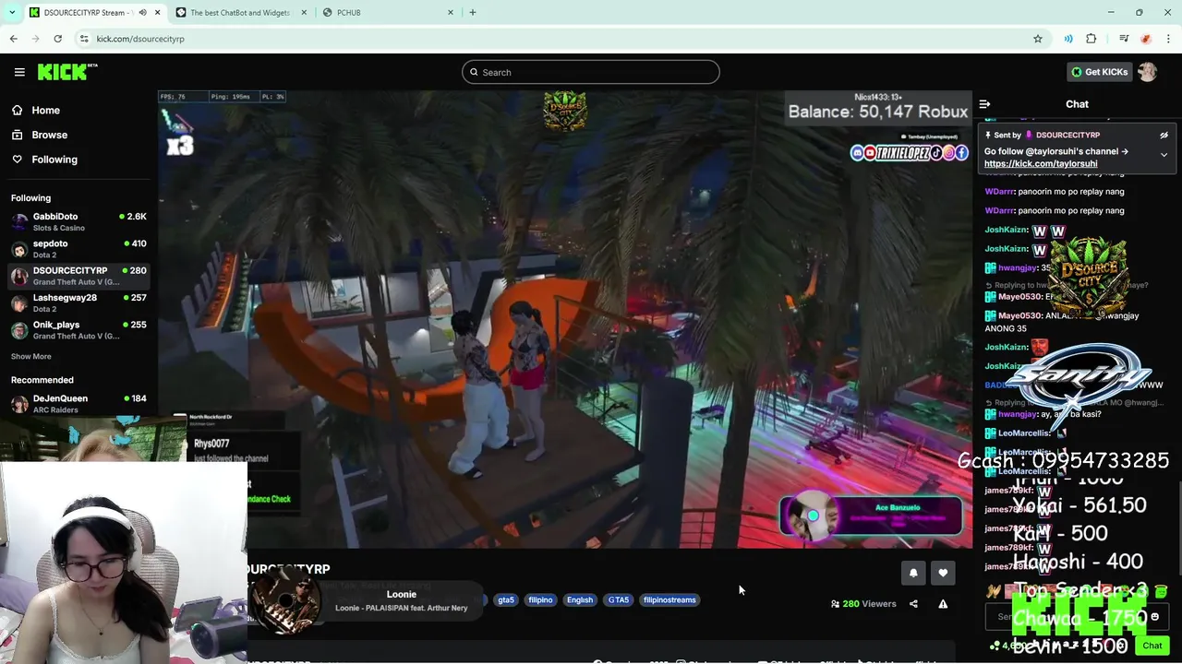The height and width of the screenshot is (664, 1182).
Task: Report the stream with warning triangle icon
Action: (943, 604)
